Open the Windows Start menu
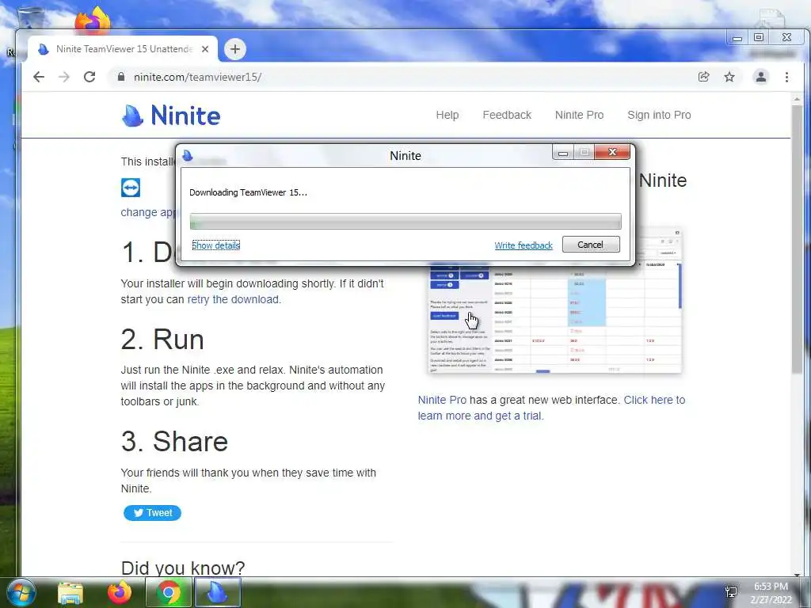 pyautogui.click(x=20, y=592)
